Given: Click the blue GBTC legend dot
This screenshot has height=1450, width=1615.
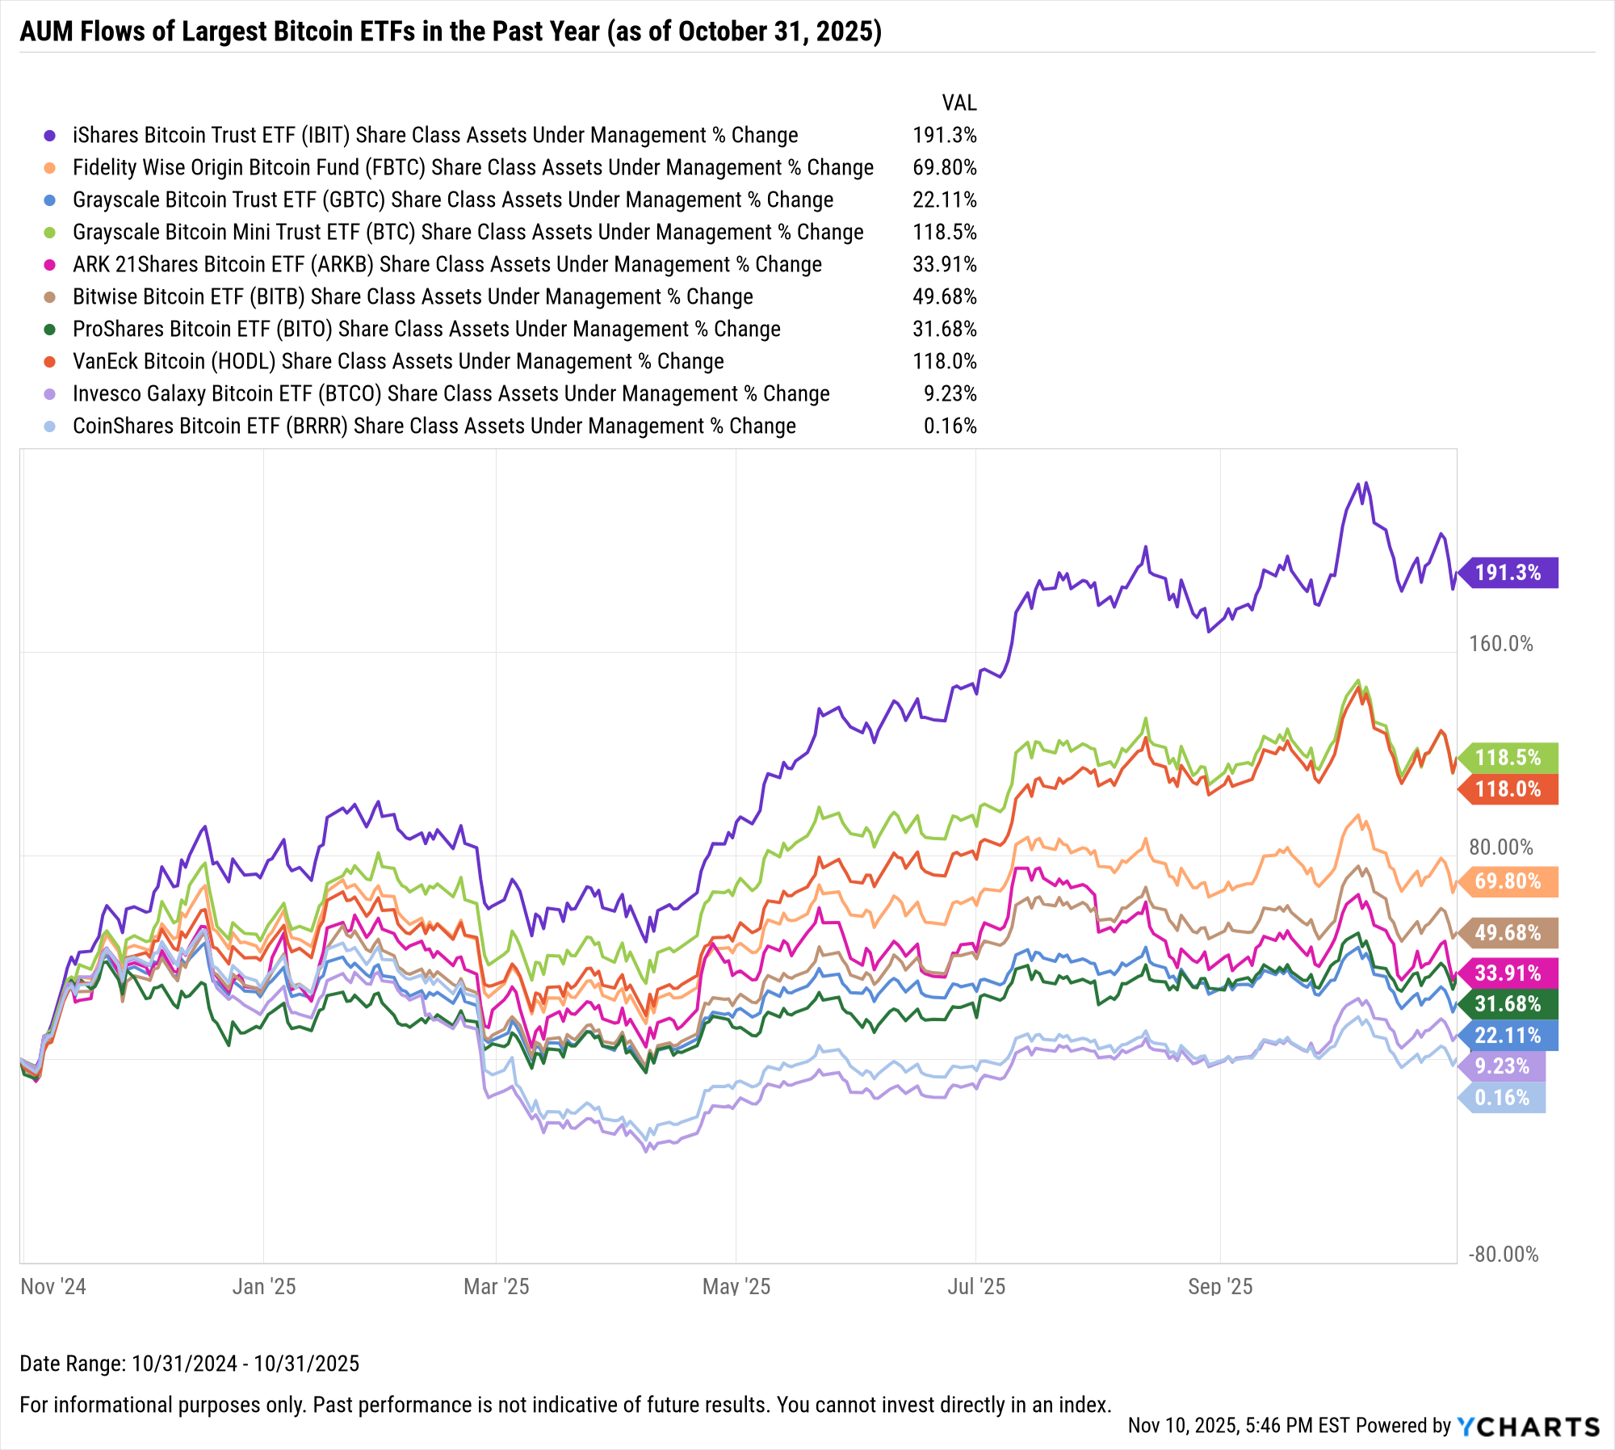Looking at the screenshot, I should click(x=50, y=200).
